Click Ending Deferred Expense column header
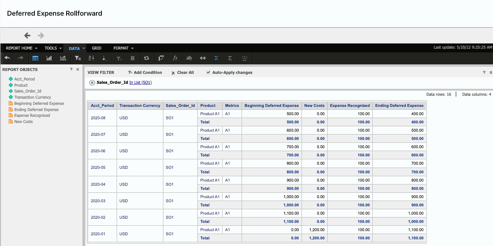This screenshot has width=493, height=246. [x=399, y=105]
